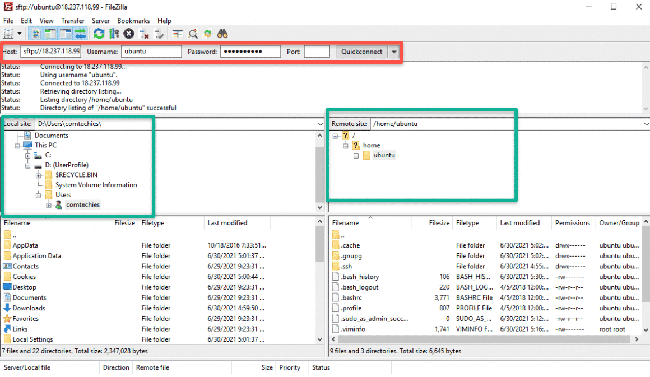The width and height of the screenshot is (650, 377).
Task: Toggle processing of the transfer queue
Action: click(x=114, y=34)
